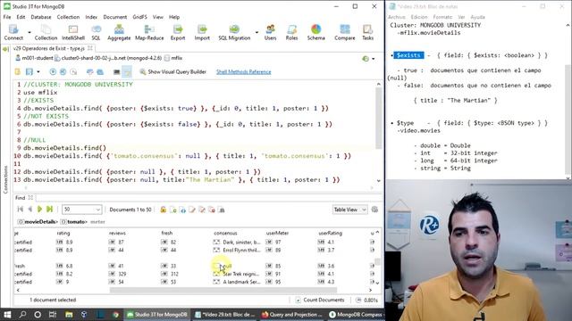This screenshot has height=321, width=572.
Task: Open taskbar search magnifier
Action: (22, 315)
